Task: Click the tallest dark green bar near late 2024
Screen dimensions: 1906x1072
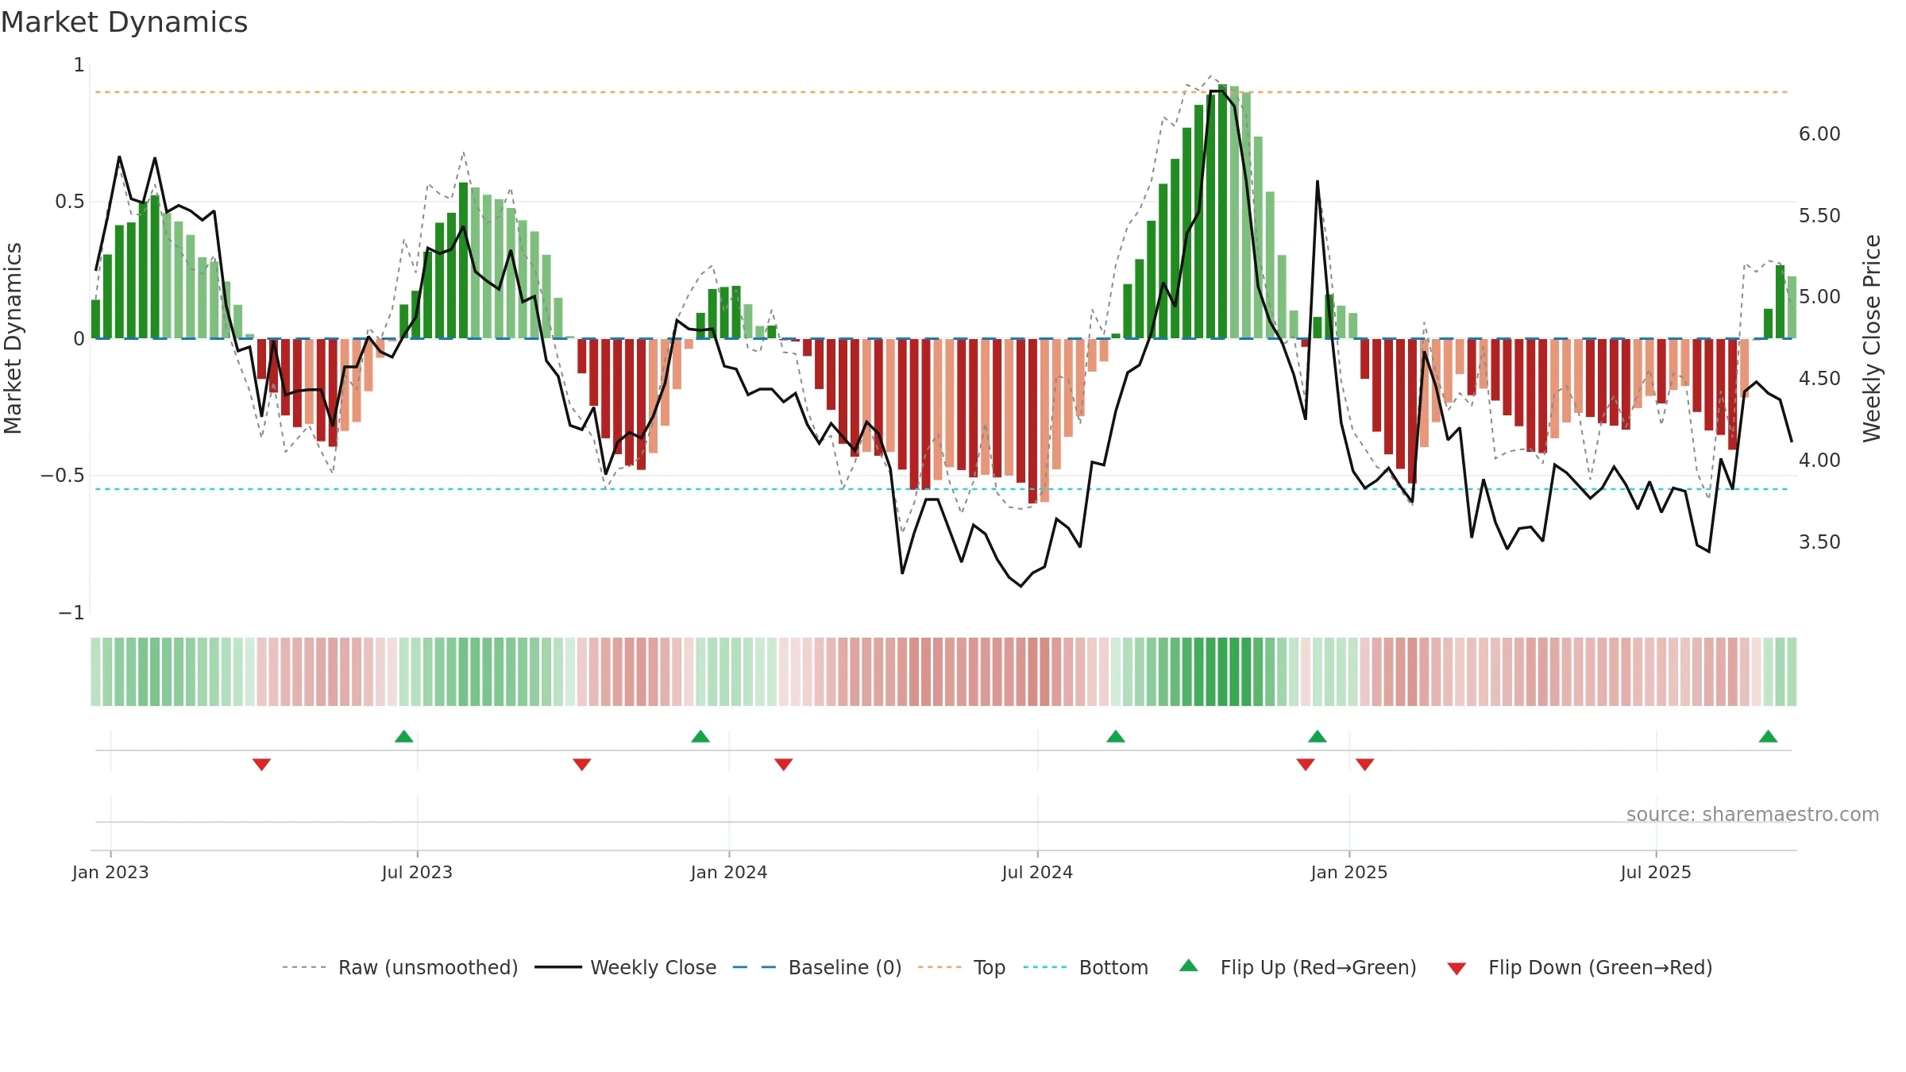Action: click(1222, 211)
